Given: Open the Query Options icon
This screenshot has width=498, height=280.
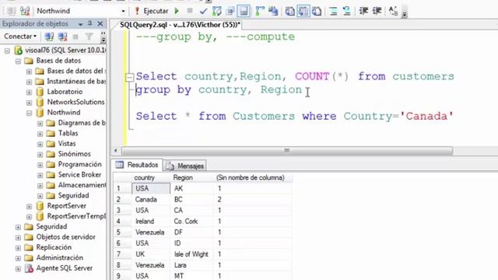Looking at the screenshot, I should coord(230,12).
